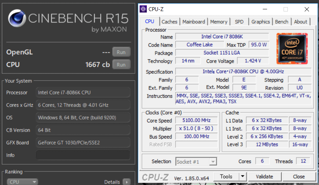This screenshot has height=185, width=319.
Task: Click the GFX Board field GeForce GT 1030
Action: coord(83,143)
